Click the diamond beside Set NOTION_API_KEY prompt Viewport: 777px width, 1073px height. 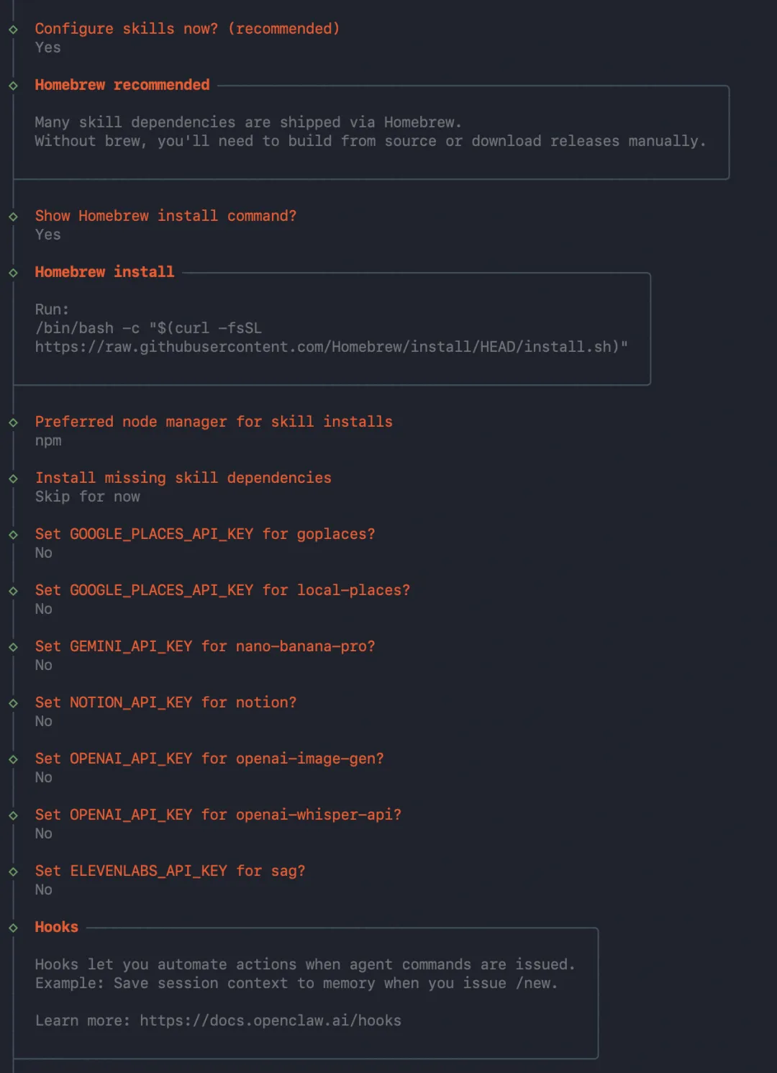click(13, 703)
